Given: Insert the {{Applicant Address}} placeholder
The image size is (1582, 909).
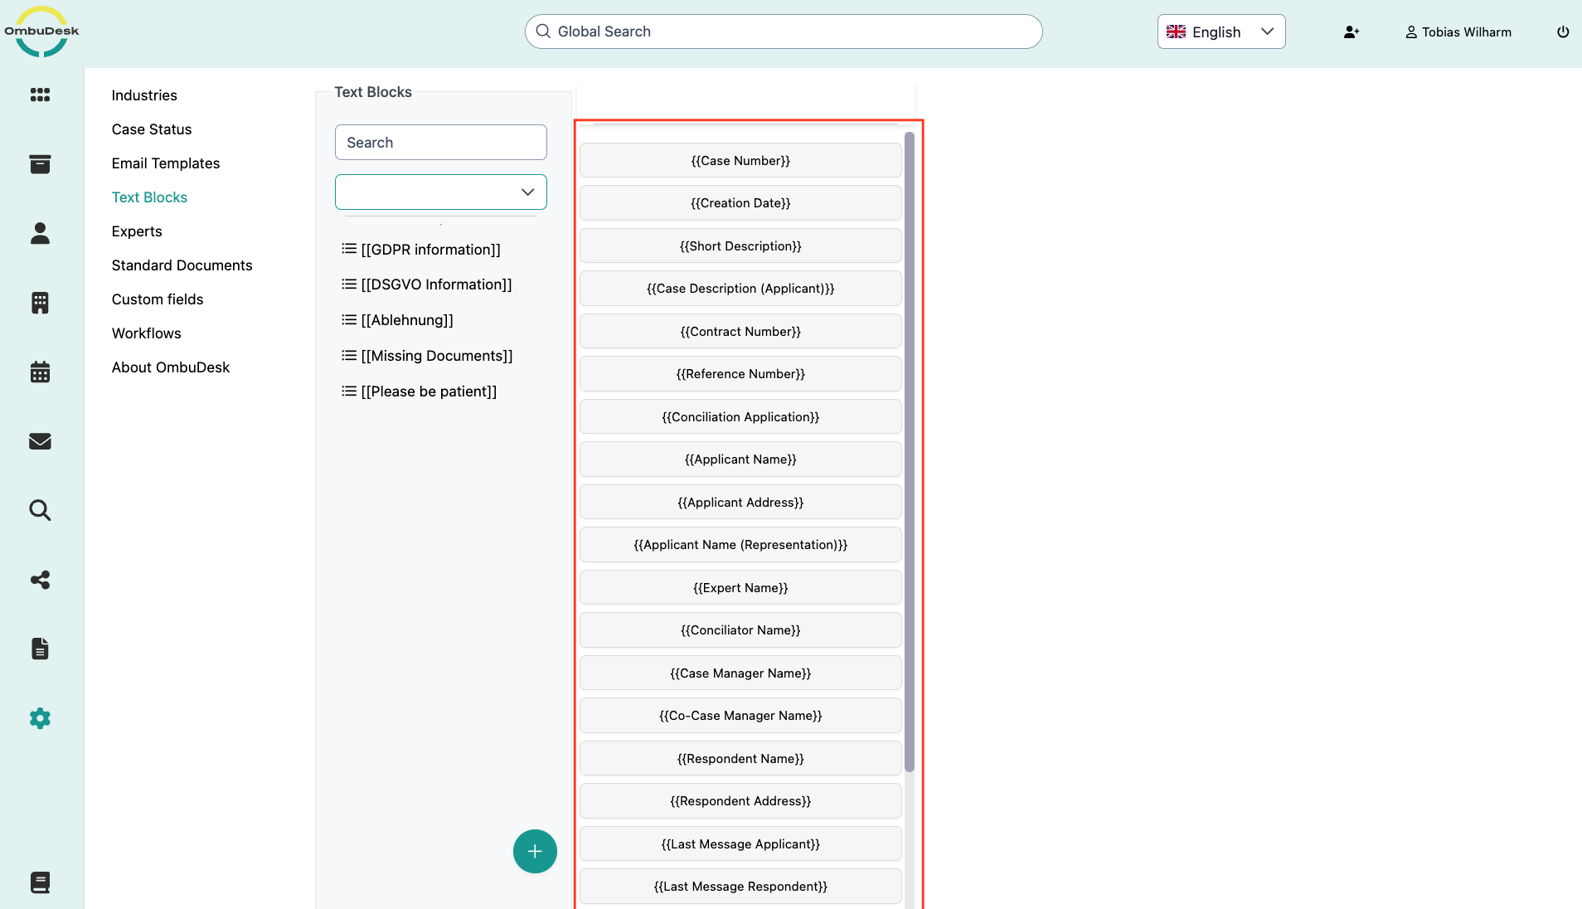Looking at the screenshot, I should [740, 502].
